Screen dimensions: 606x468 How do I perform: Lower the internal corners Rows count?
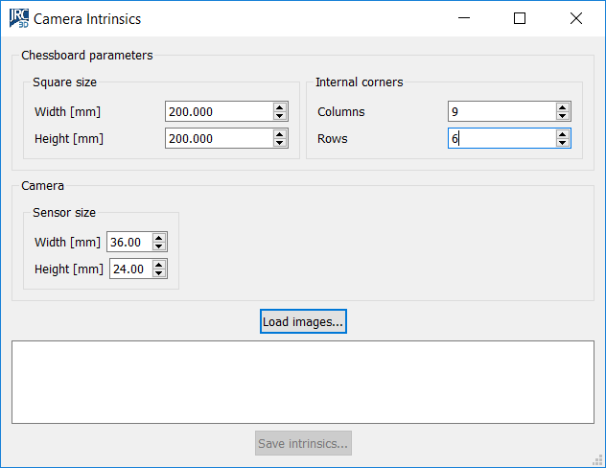pos(563,143)
